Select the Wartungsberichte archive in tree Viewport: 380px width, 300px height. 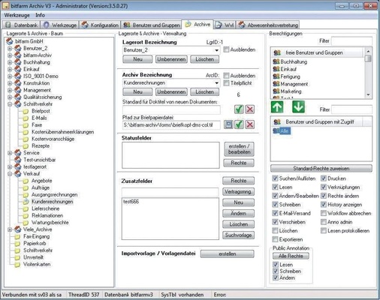[x=50, y=223]
